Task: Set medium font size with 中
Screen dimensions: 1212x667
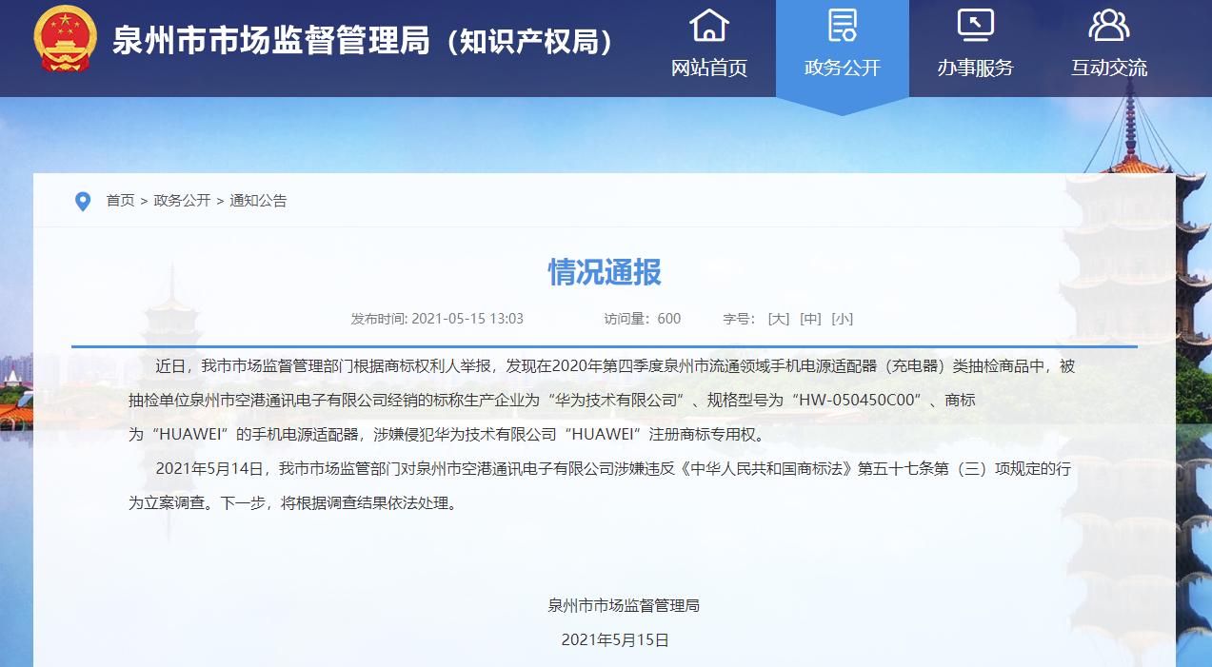Action: [810, 319]
